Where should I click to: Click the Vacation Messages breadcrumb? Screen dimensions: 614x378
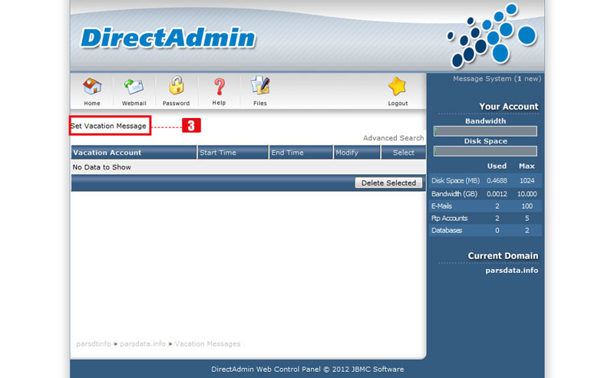[x=207, y=343]
